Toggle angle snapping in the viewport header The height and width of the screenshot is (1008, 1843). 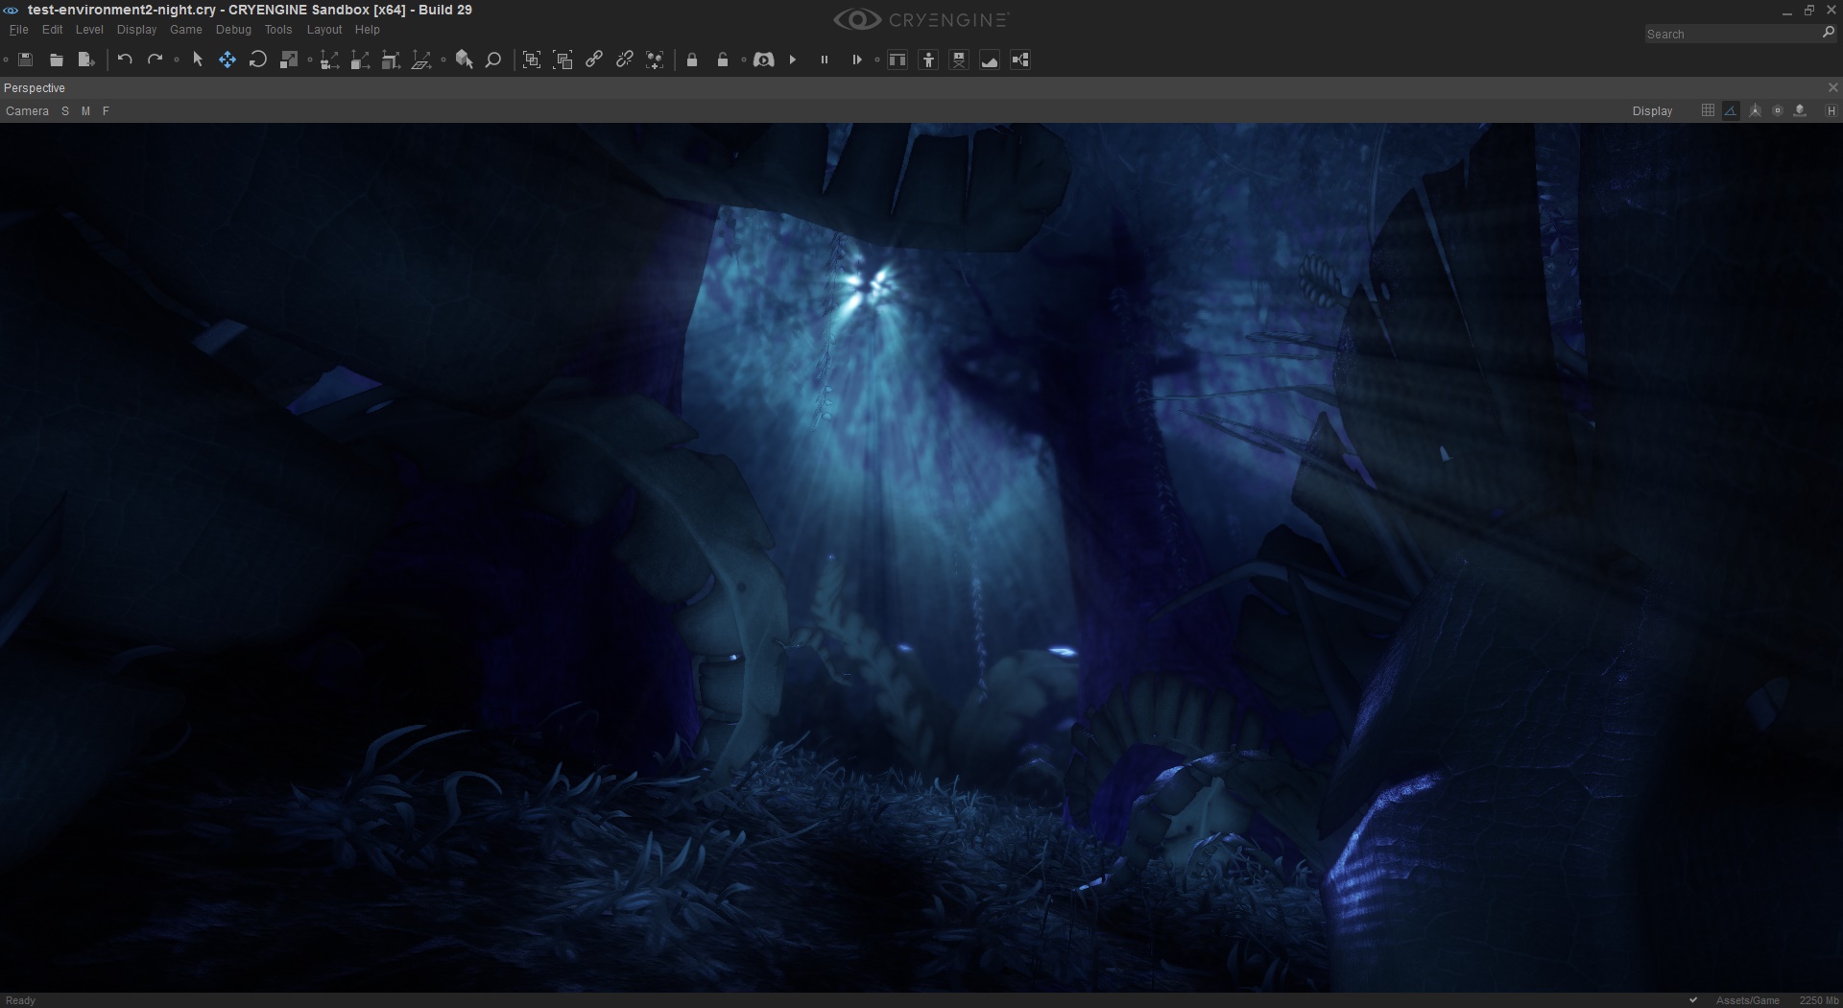point(1731,110)
